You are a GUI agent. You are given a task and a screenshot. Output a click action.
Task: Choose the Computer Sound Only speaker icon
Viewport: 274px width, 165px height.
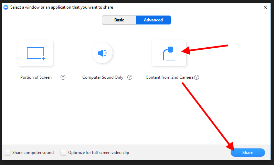tap(102, 53)
